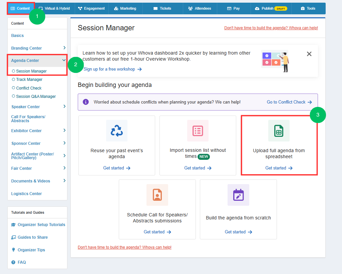Get started uploading agenda from spreadsheet
Image resolution: width=342 pixels, height=274 pixels.
coord(279,168)
